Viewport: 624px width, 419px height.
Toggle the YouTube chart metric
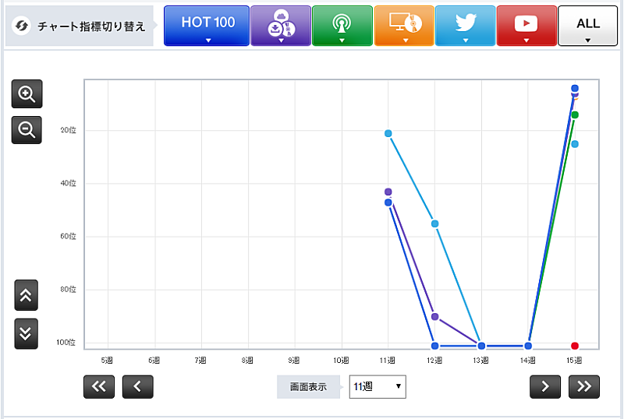click(526, 26)
